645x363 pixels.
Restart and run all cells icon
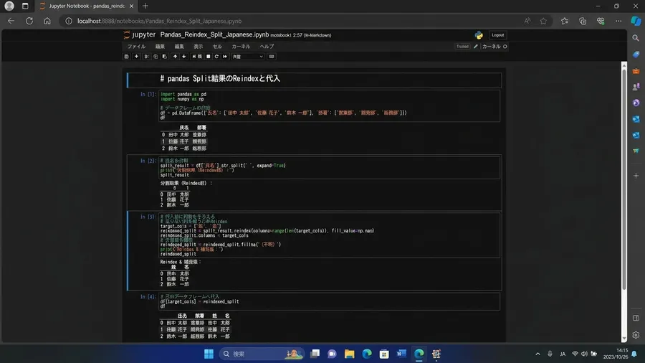pos(225,57)
